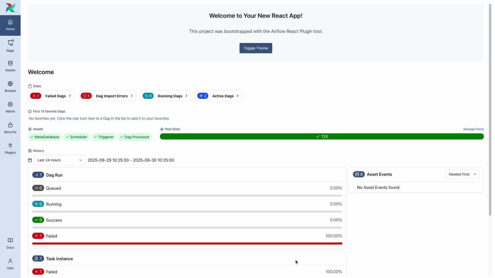The image size is (495, 278).
Task: Click the Success count badge in Dag Run
Action: (38, 220)
